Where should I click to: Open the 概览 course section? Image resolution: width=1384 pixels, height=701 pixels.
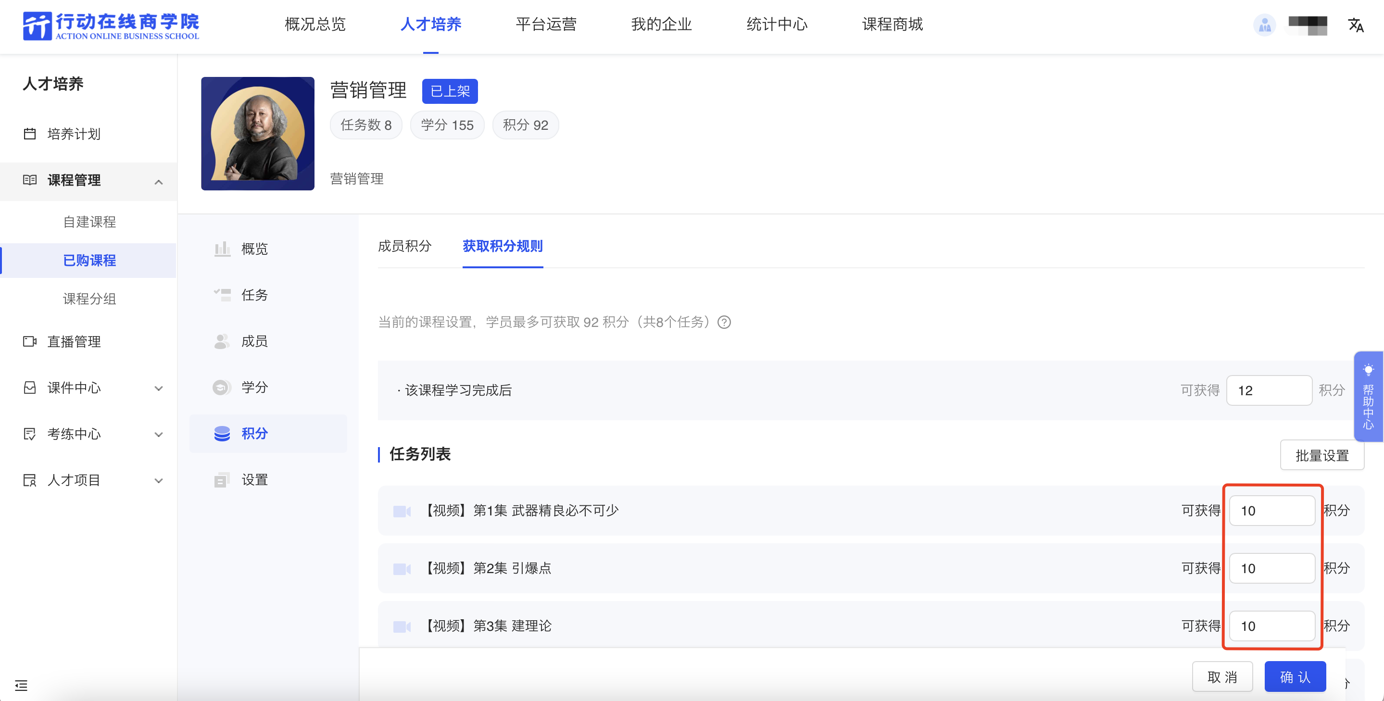coord(254,249)
